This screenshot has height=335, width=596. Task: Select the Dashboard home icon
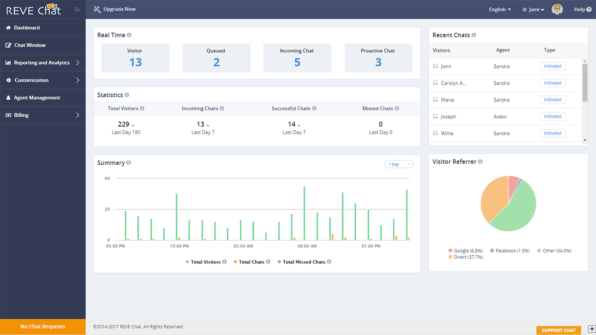[8, 27]
